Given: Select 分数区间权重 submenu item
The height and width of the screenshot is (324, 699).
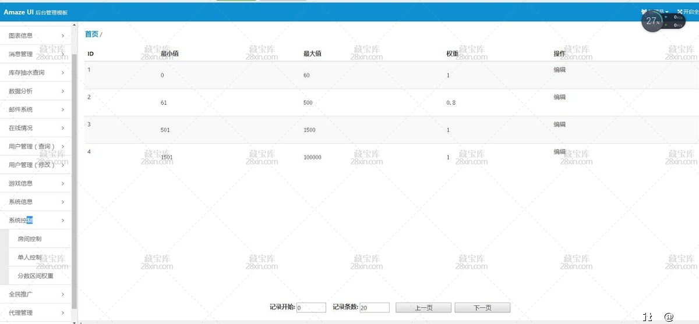Looking at the screenshot, I should (36, 276).
